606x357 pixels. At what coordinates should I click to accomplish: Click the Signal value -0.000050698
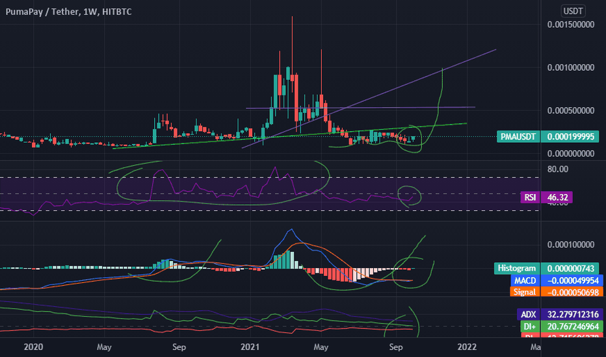573,292
